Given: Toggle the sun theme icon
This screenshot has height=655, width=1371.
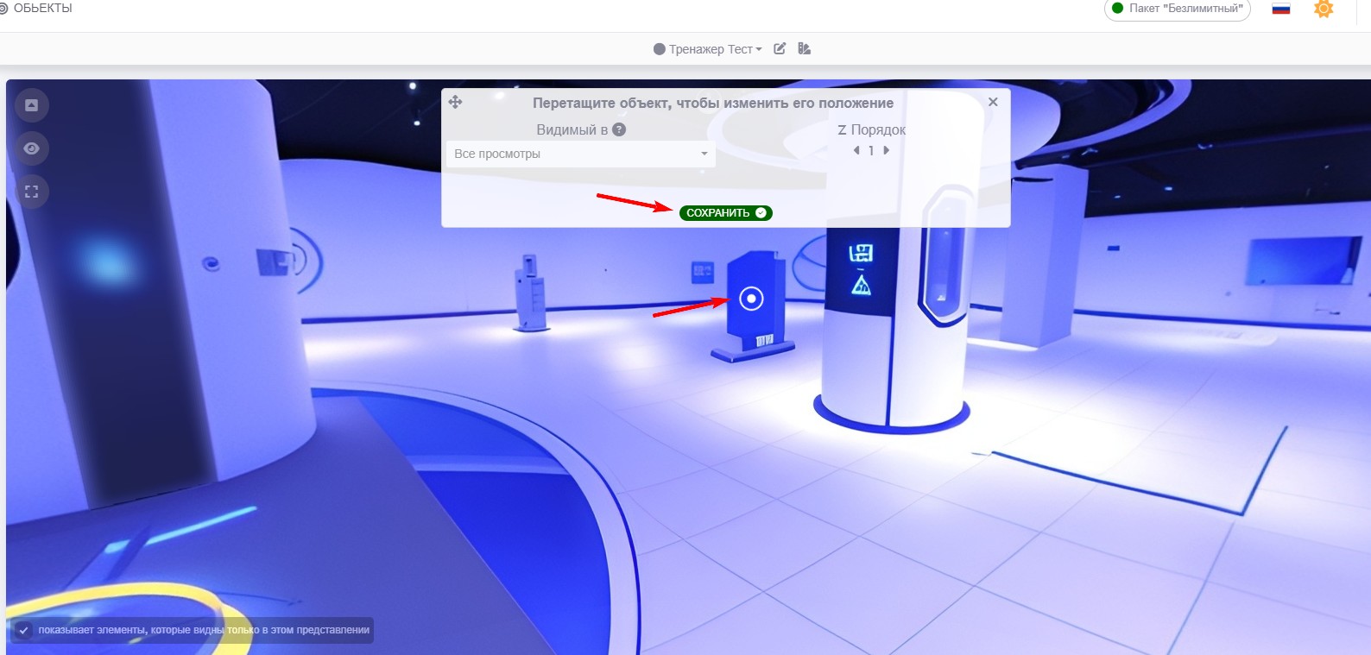Looking at the screenshot, I should click(1324, 9).
